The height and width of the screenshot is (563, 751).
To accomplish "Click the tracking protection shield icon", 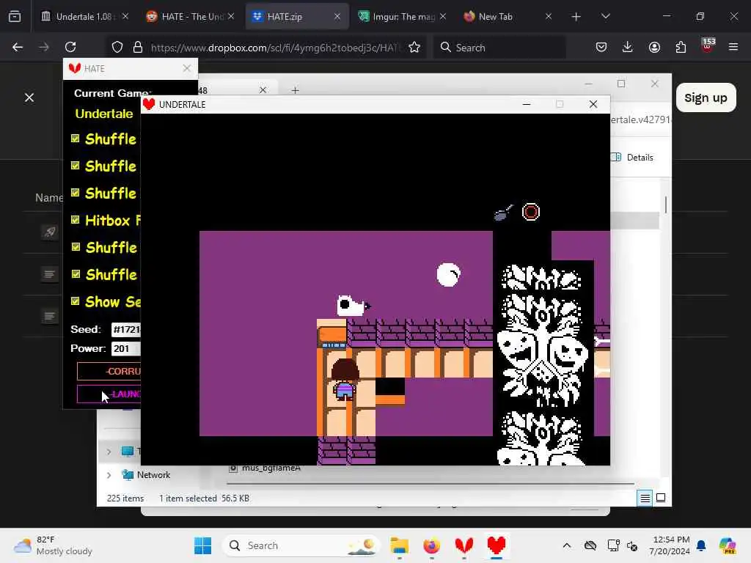I will pyautogui.click(x=117, y=47).
